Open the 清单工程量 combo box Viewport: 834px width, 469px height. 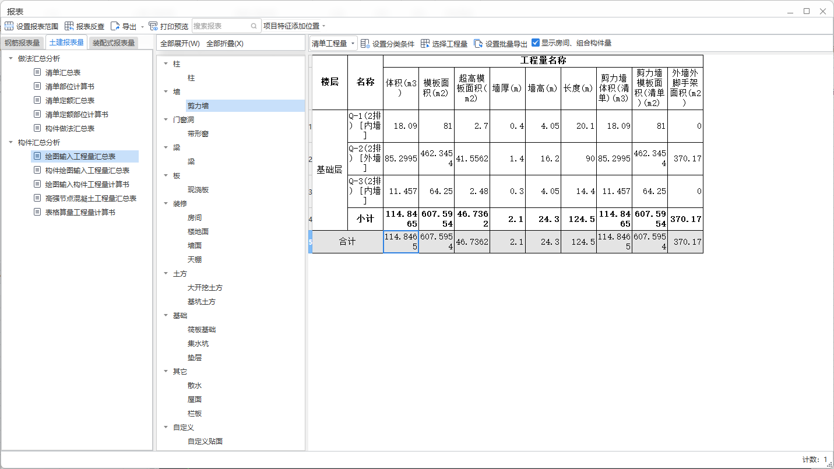pyautogui.click(x=333, y=44)
